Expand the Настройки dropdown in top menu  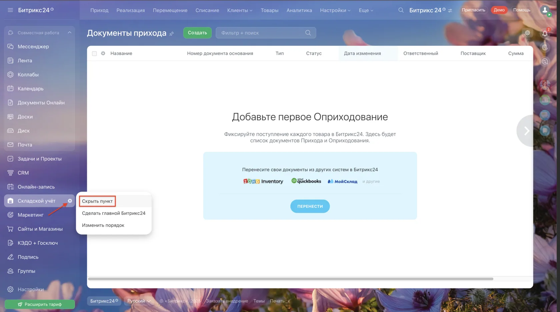click(335, 10)
